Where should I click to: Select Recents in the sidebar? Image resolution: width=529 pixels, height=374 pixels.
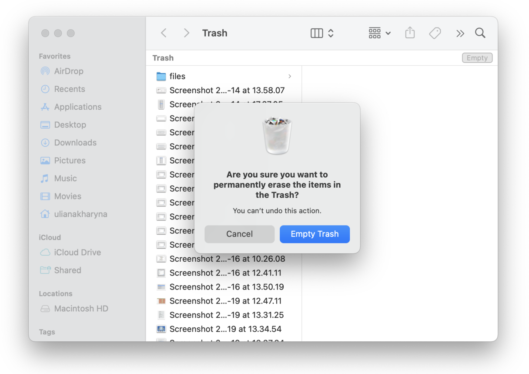tap(69, 89)
